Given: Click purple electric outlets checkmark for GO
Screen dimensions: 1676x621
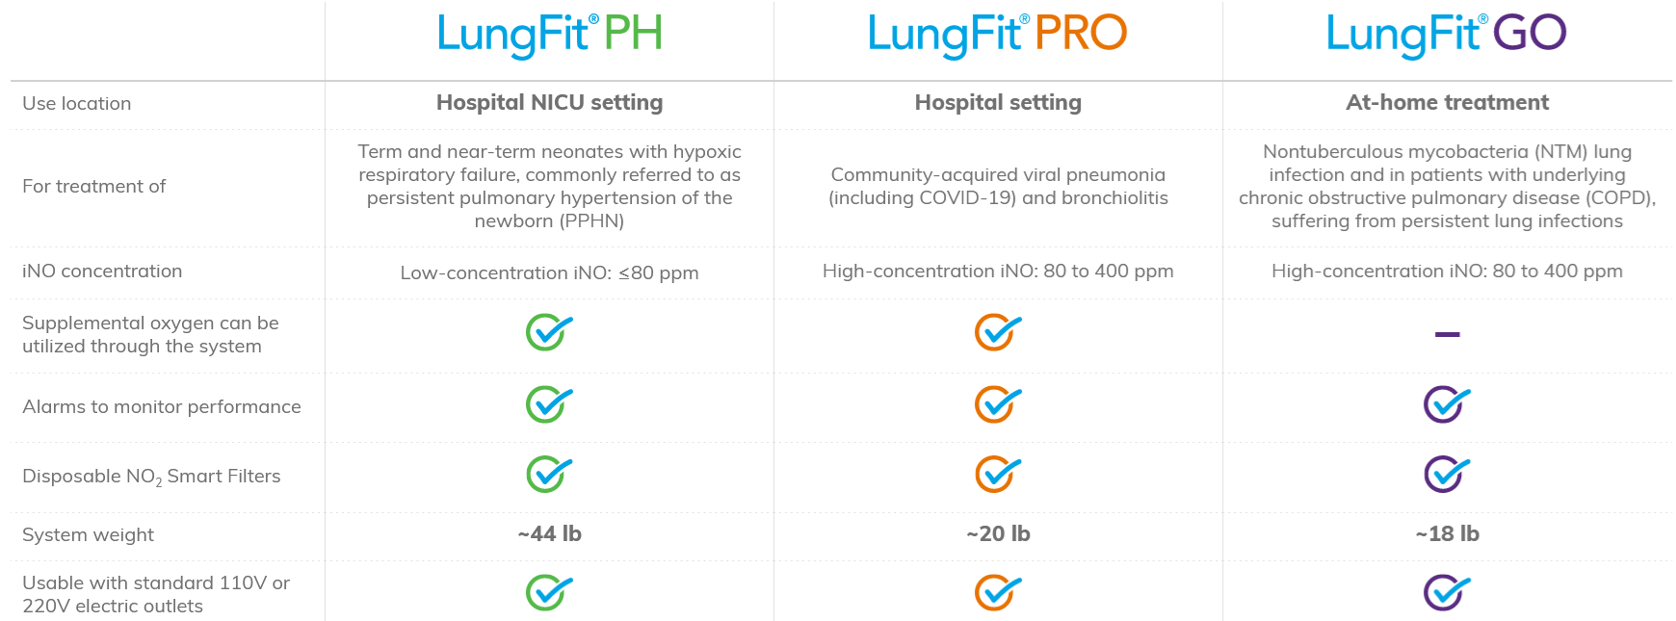Looking at the screenshot, I should (1447, 592).
